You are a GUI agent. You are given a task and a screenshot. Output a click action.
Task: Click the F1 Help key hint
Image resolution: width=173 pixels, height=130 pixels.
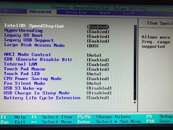coord(13,117)
